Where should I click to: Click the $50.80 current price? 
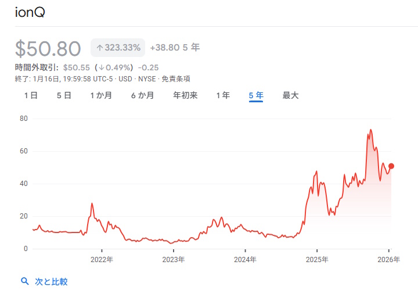point(49,48)
